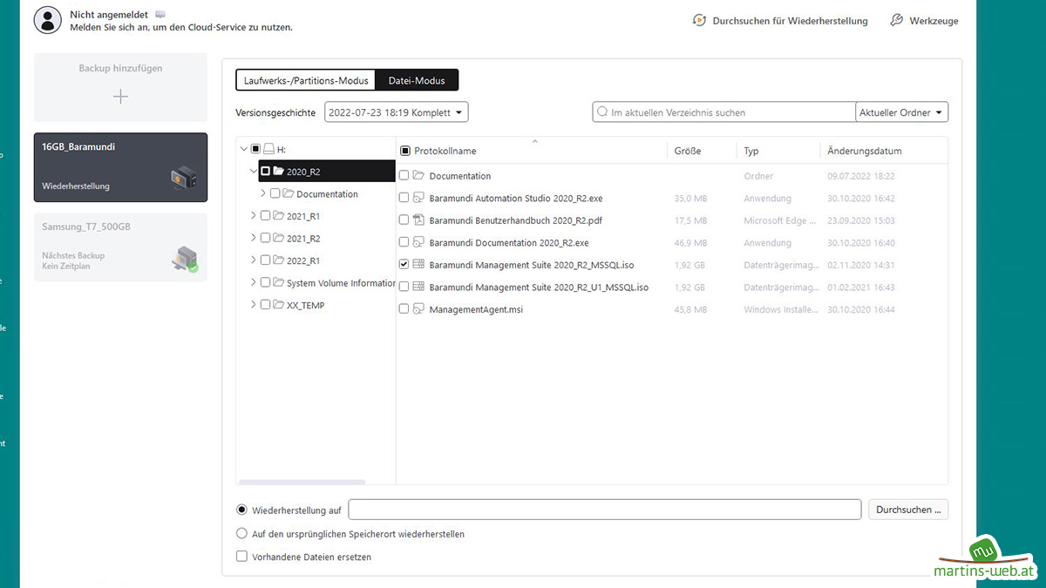Select the Wiederherstellung auf radio button
The height and width of the screenshot is (588, 1046).
[242, 510]
